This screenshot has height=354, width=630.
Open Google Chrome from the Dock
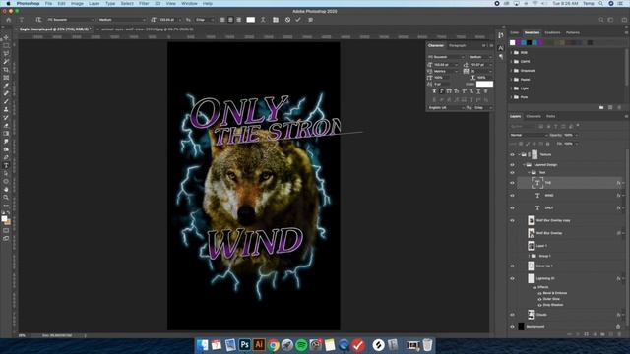point(274,345)
